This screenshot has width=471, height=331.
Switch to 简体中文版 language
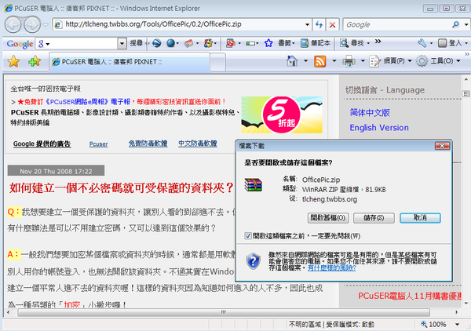(370, 113)
